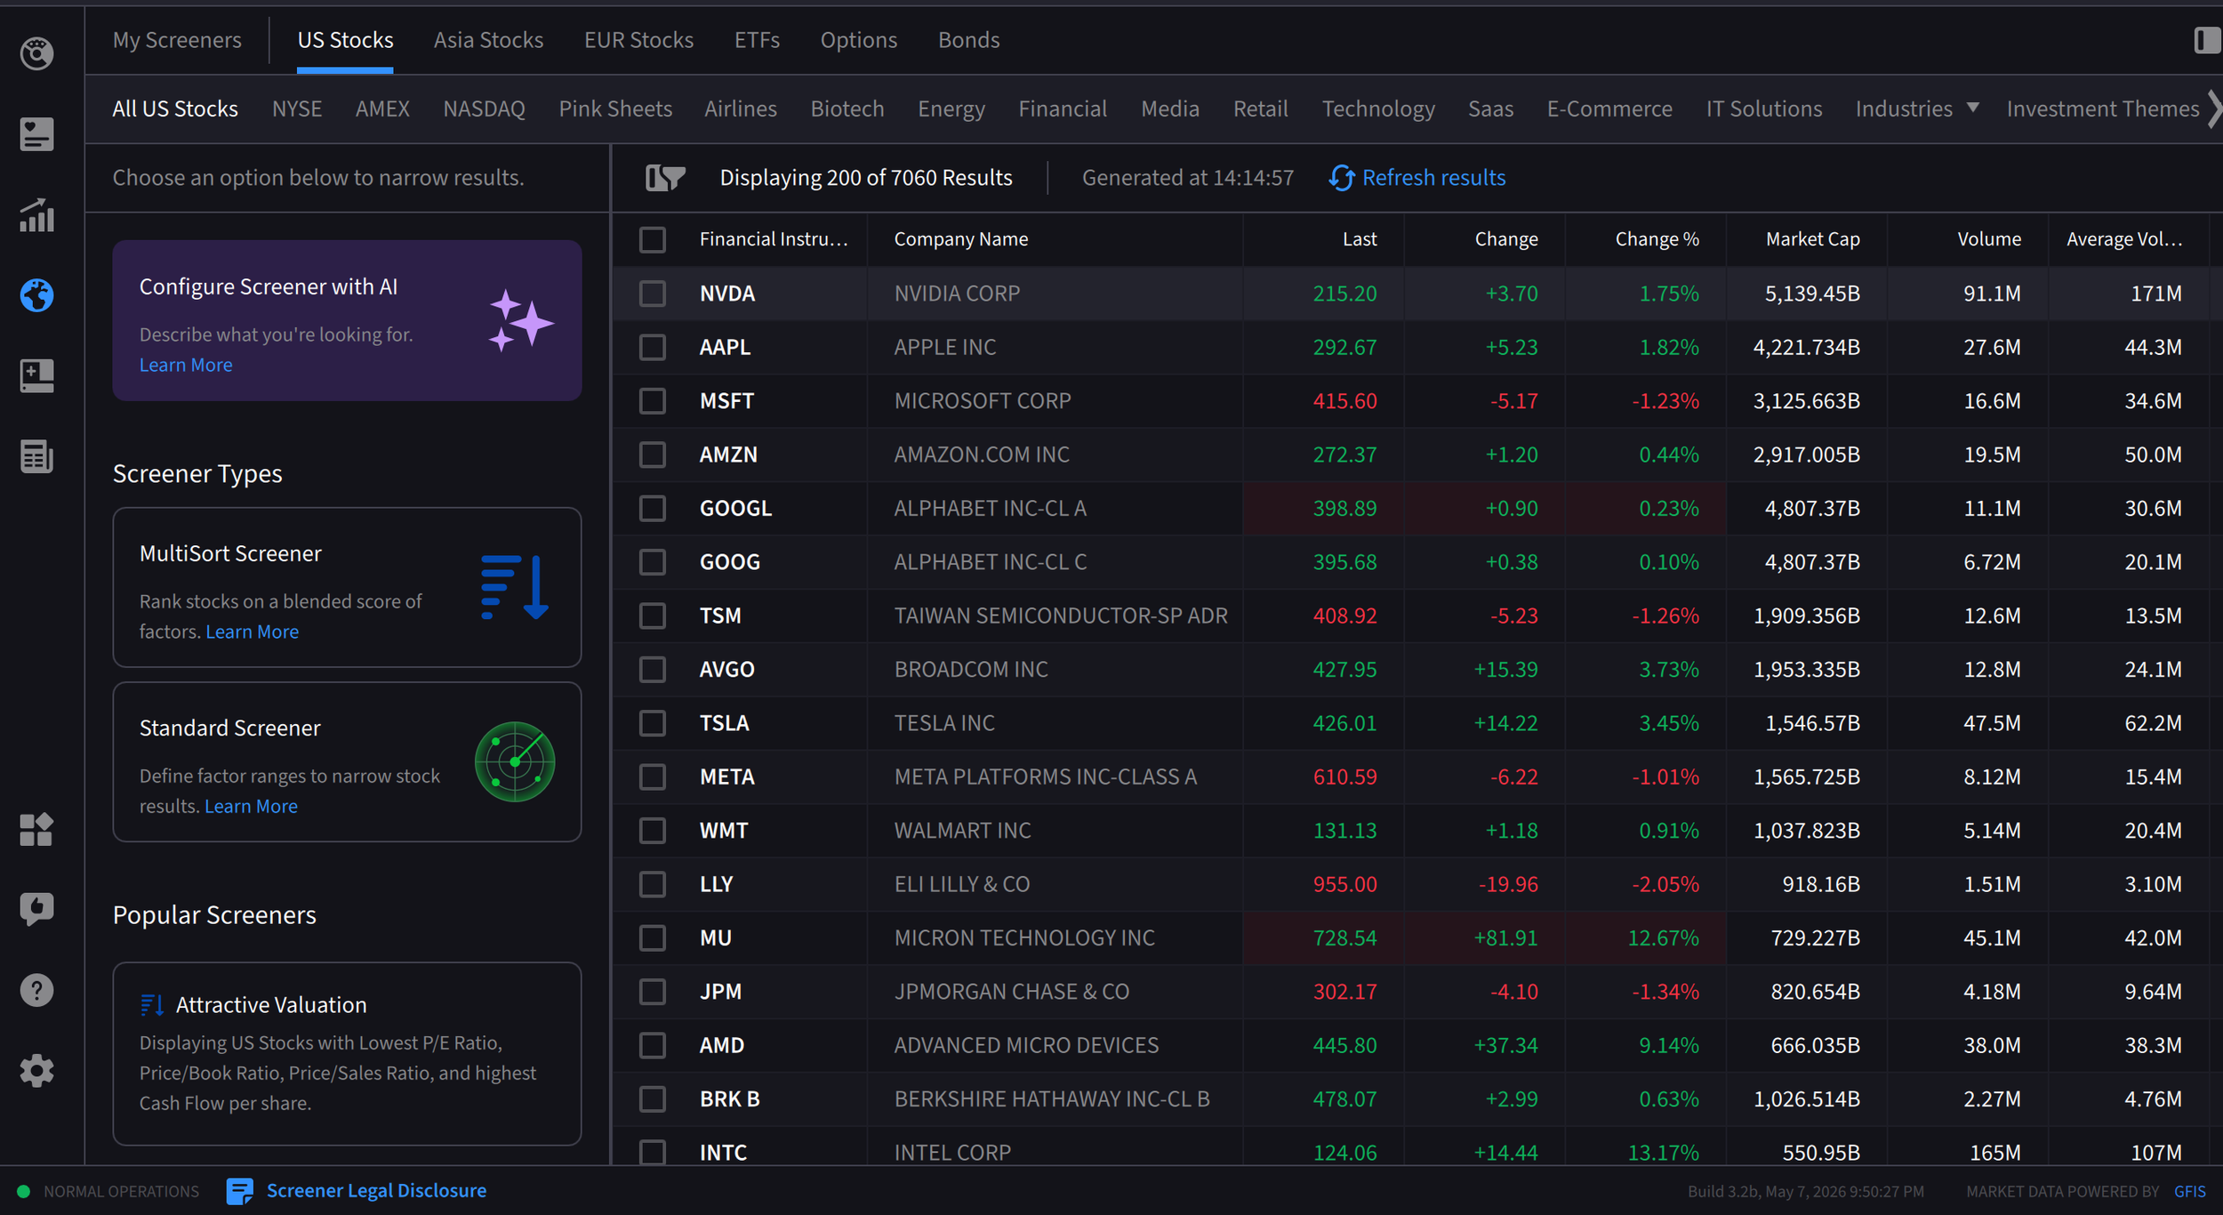Check the GOOGL row checkbox

(653, 508)
